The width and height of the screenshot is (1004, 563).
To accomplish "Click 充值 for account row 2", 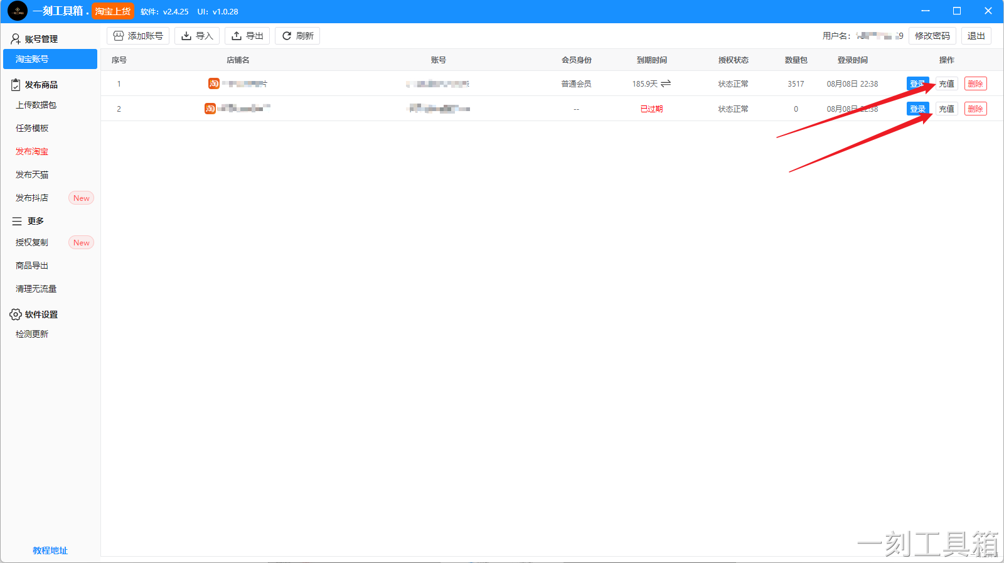I will 947,109.
